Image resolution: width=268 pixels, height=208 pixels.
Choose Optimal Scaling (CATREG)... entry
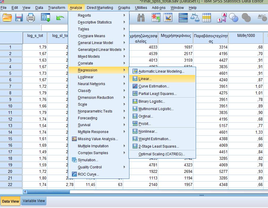(x=162, y=154)
